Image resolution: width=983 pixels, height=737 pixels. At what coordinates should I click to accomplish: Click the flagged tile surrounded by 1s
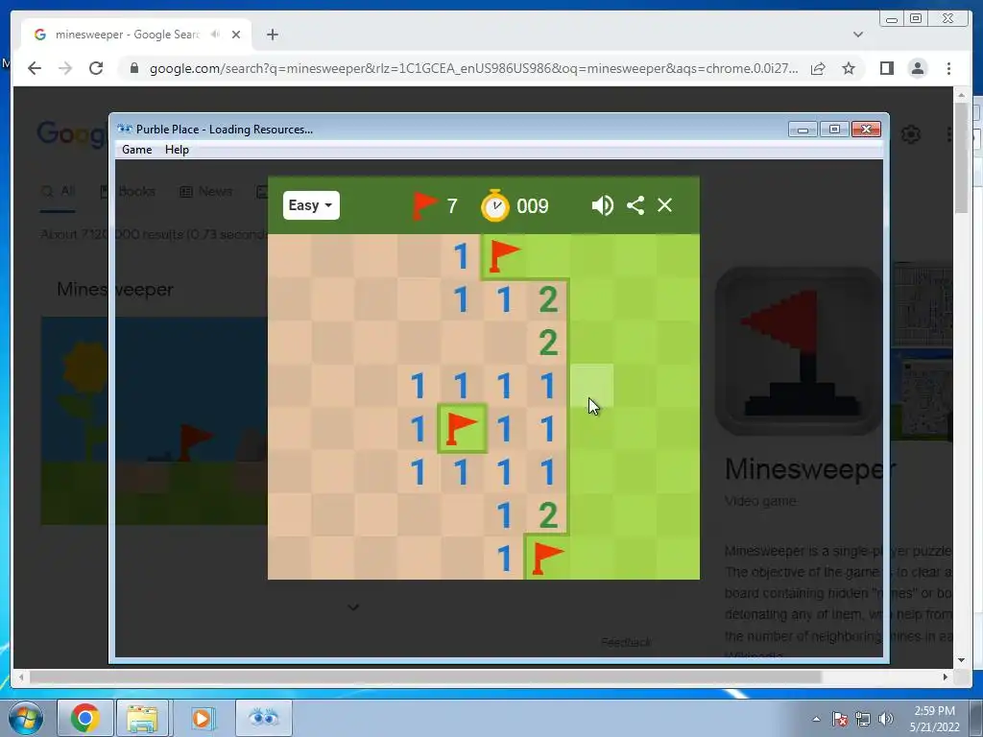462,429
